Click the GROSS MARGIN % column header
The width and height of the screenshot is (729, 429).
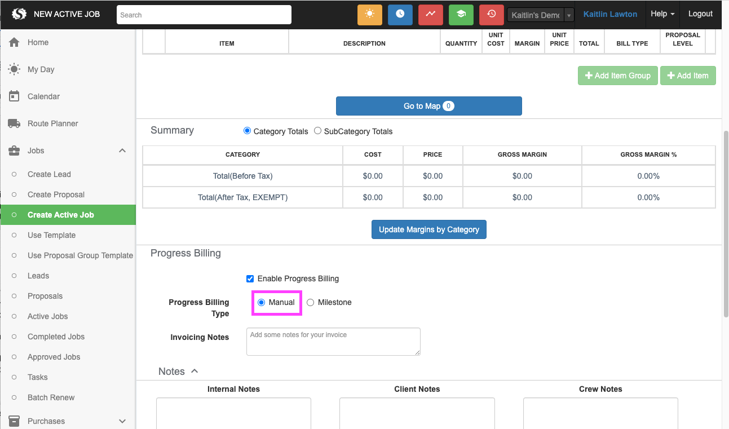click(x=648, y=154)
